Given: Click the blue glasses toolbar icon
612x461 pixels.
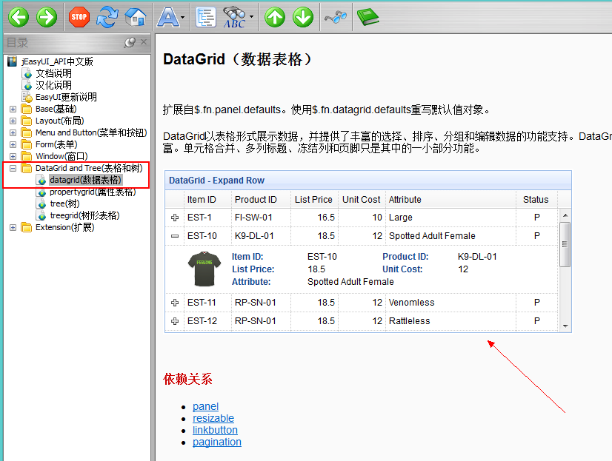Looking at the screenshot, I should [x=336, y=17].
